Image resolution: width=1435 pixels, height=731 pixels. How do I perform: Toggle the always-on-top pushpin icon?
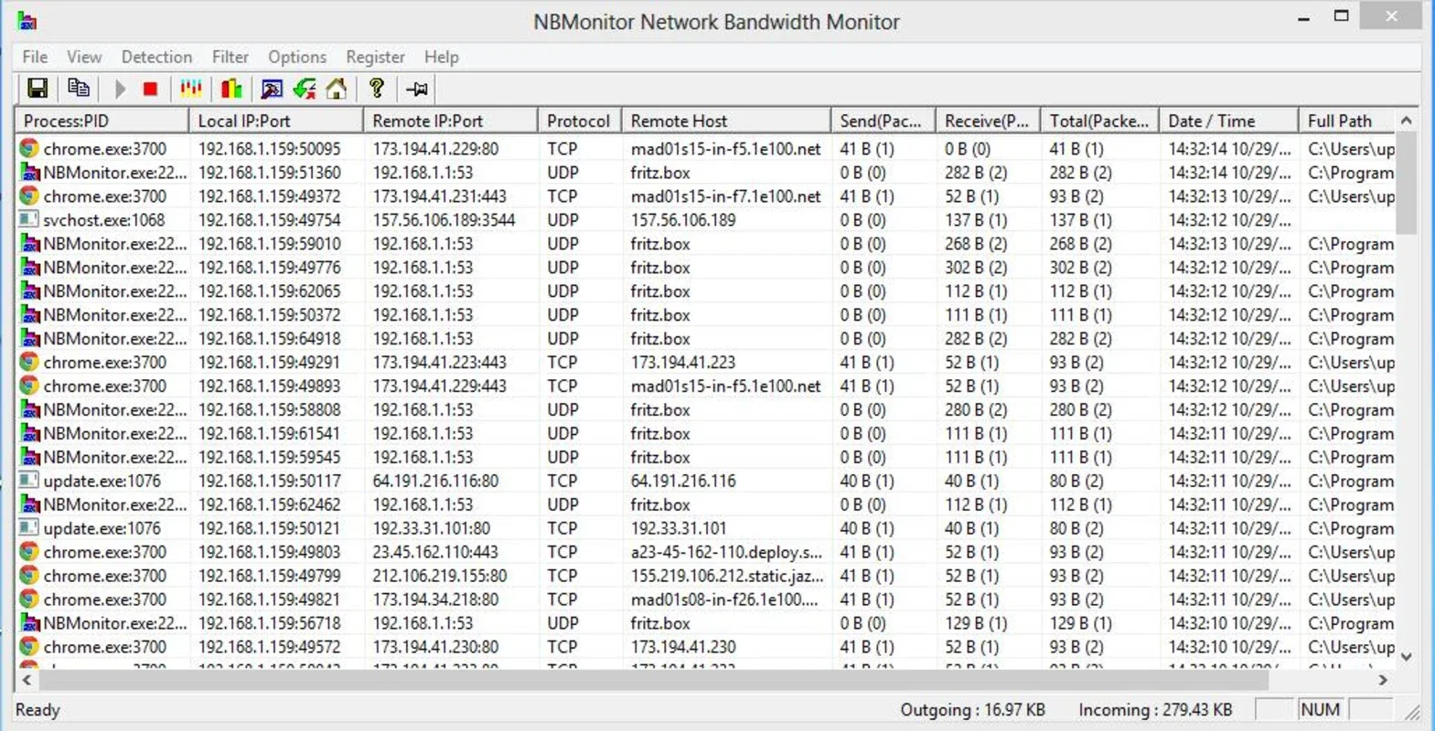tap(417, 89)
